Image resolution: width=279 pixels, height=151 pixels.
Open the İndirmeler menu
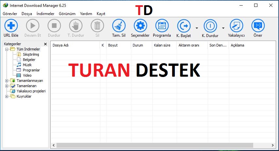click(45, 14)
